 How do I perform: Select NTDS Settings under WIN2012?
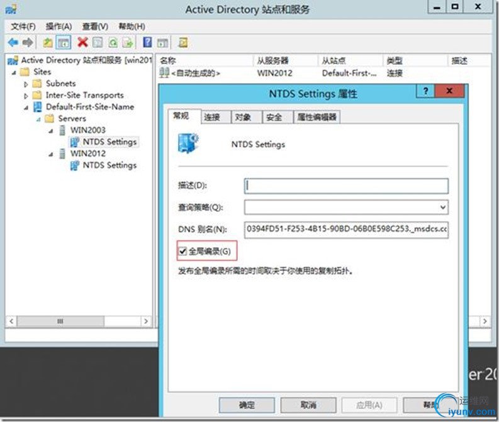109,165
